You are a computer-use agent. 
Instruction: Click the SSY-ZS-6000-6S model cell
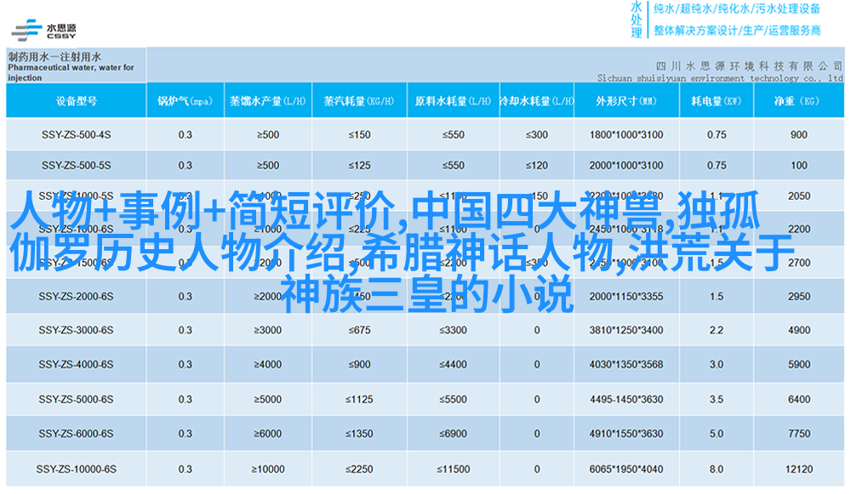pyautogui.click(x=76, y=434)
